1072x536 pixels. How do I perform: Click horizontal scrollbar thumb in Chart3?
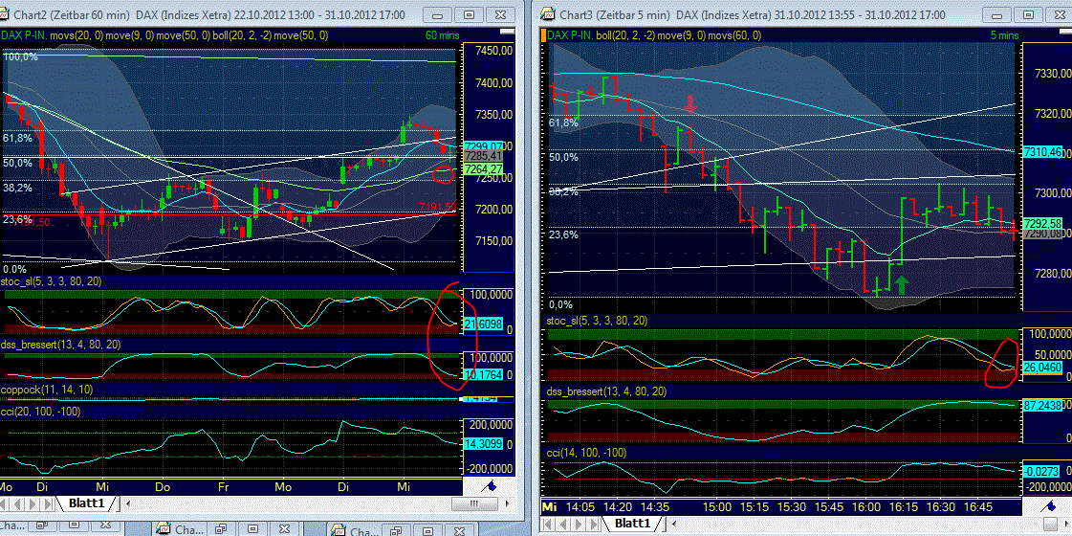(1050, 524)
